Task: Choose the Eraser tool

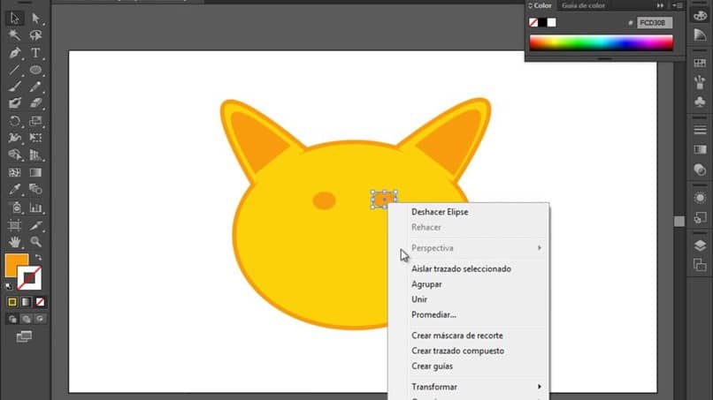Action: coord(35,103)
